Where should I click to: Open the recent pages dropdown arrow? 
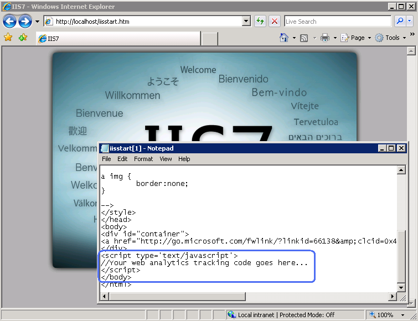pyautogui.click(x=37, y=22)
